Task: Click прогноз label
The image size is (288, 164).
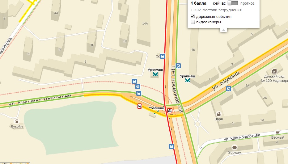Action: [x=248, y=3]
